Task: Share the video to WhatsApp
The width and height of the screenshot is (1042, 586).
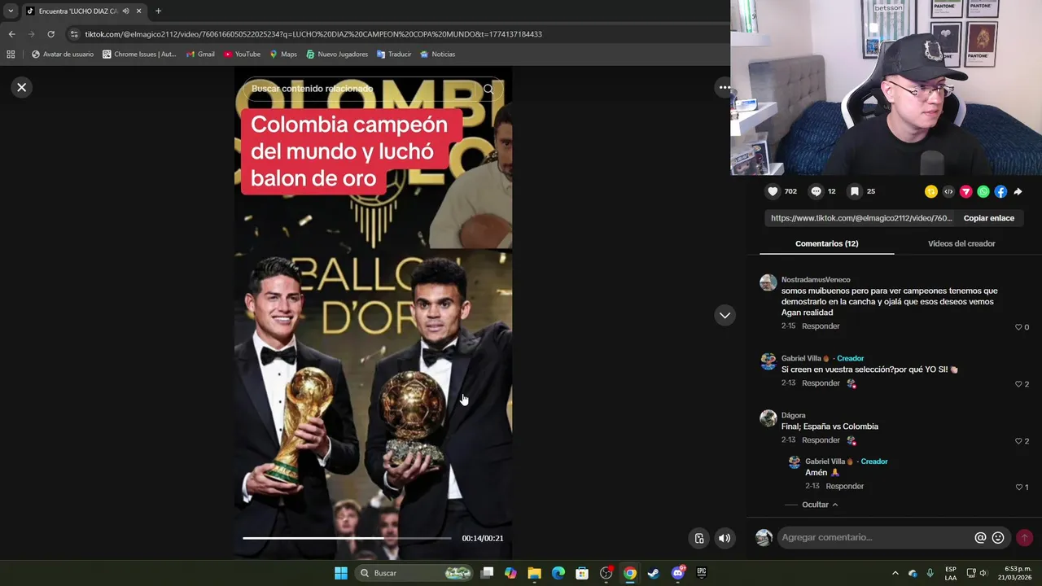Action: (983, 192)
